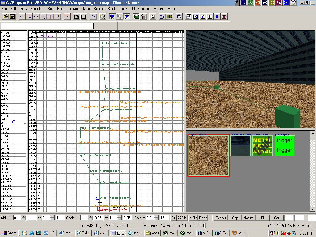
Task: Open the Plugins menu
Action: point(159,9)
